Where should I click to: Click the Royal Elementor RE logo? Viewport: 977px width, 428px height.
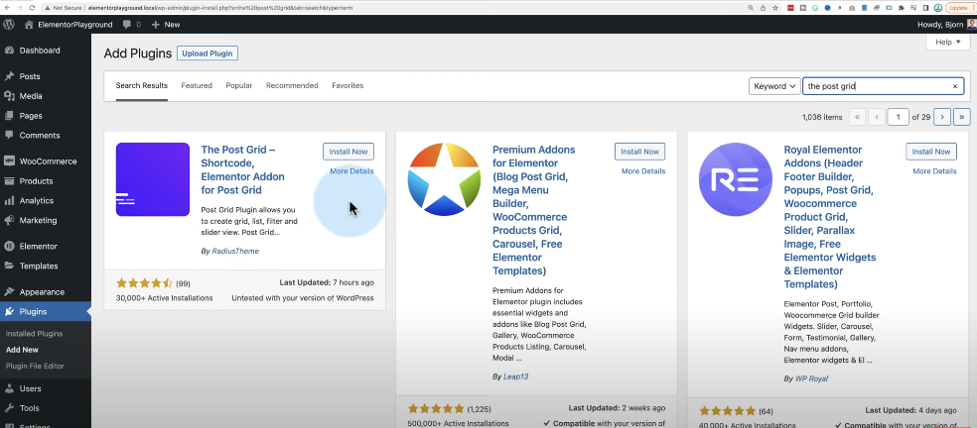point(736,179)
